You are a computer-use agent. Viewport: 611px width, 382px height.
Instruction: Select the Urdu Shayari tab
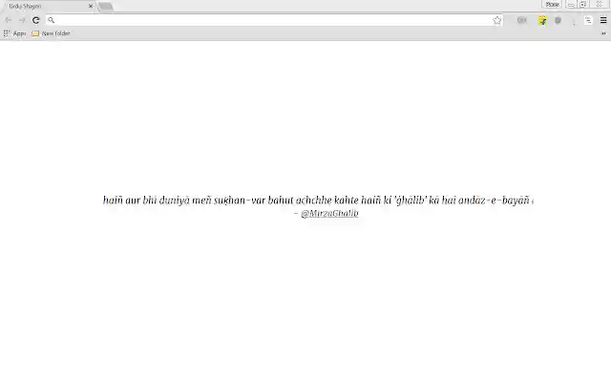pyautogui.click(x=47, y=7)
